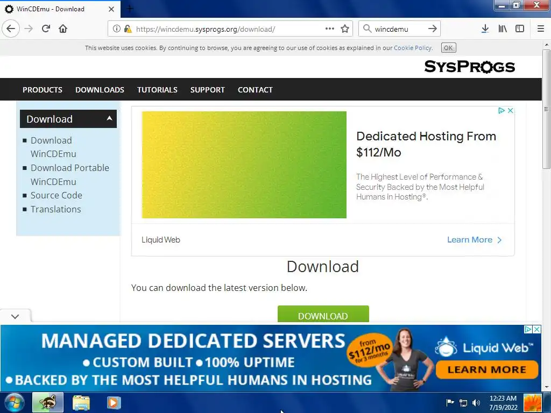Image resolution: width=551 pixels, height=413 pixels.
Task: Click the wincdemu search box
Action: pyautogui.click(x=399, y=29)
